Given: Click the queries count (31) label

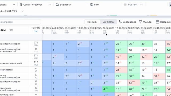Looking at the screenshot, I should tap(11, 30).
